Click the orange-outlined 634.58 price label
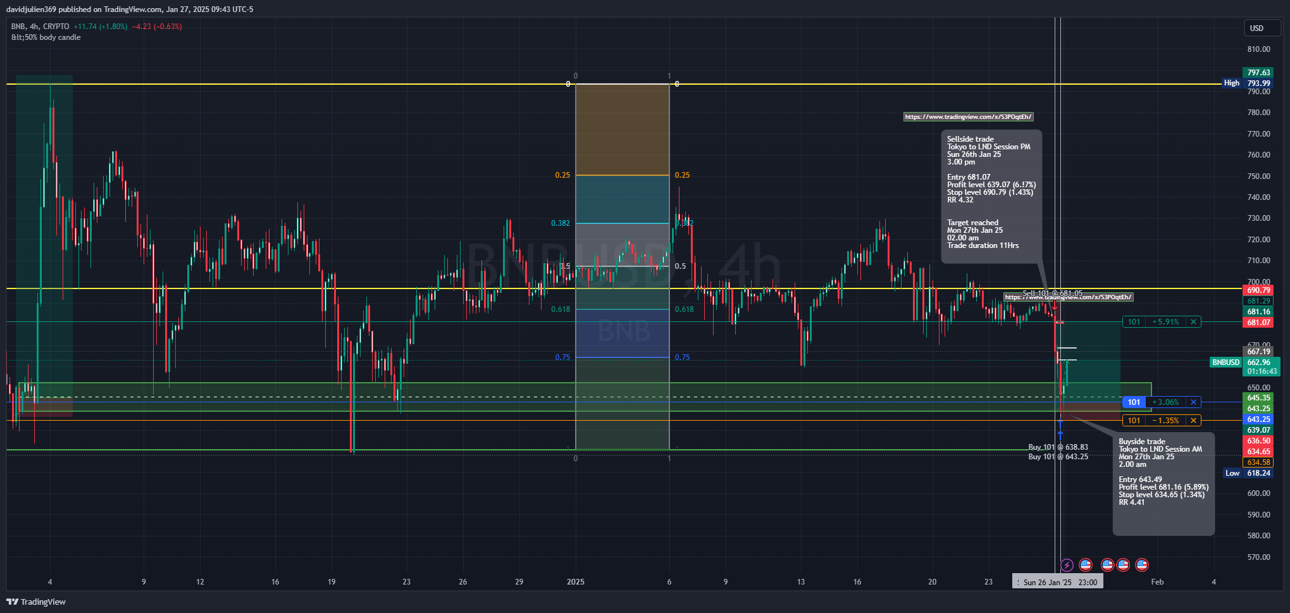 (1259, 462)
